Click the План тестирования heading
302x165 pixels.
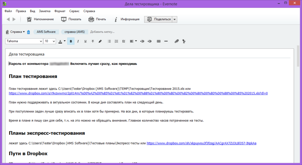click(x=33, y=76)
